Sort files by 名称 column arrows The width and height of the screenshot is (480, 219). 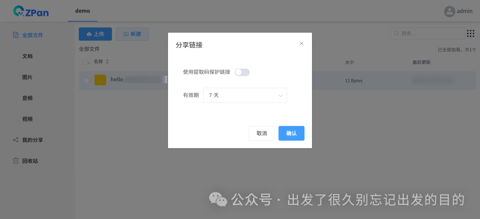click(x=107, y=62)
